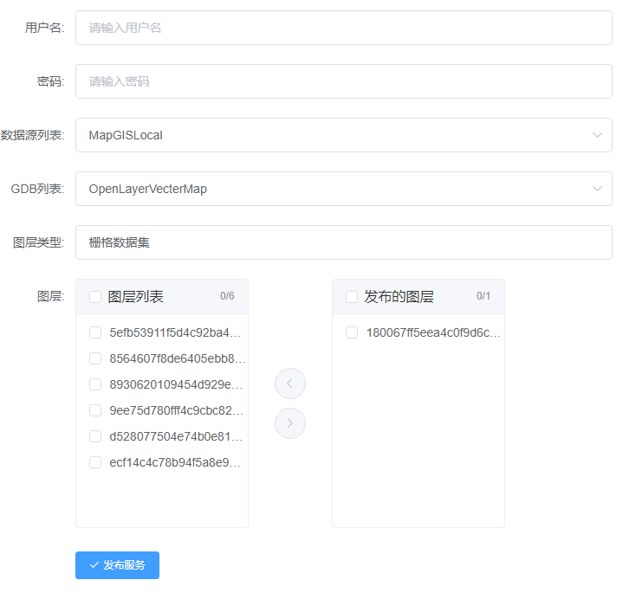
Task: Click the 图层类型 field showing 栅格数据集
Action: 344,242
